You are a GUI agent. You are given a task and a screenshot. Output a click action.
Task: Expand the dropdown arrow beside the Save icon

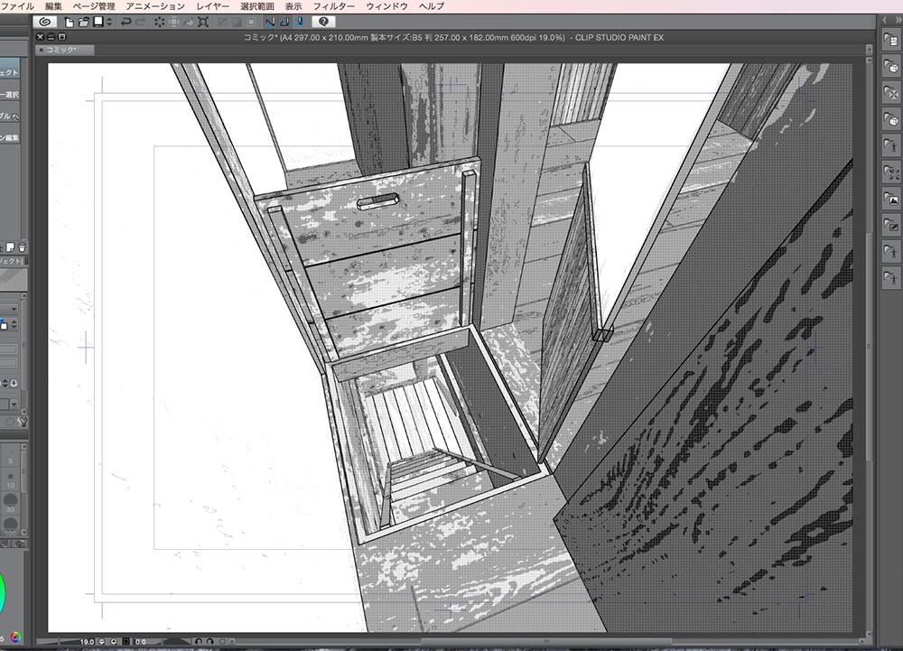point(109,23)
